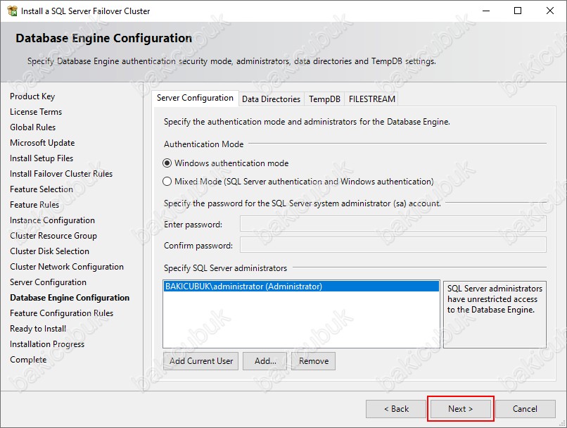Image resolution: width=567 pixels, height=428 pixels.
Task: Minimize the installer window
Action: click(486, 11)
